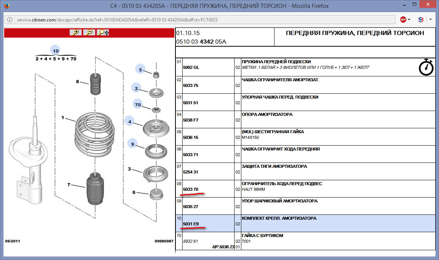Click the site information icon in the address bar

10,20
